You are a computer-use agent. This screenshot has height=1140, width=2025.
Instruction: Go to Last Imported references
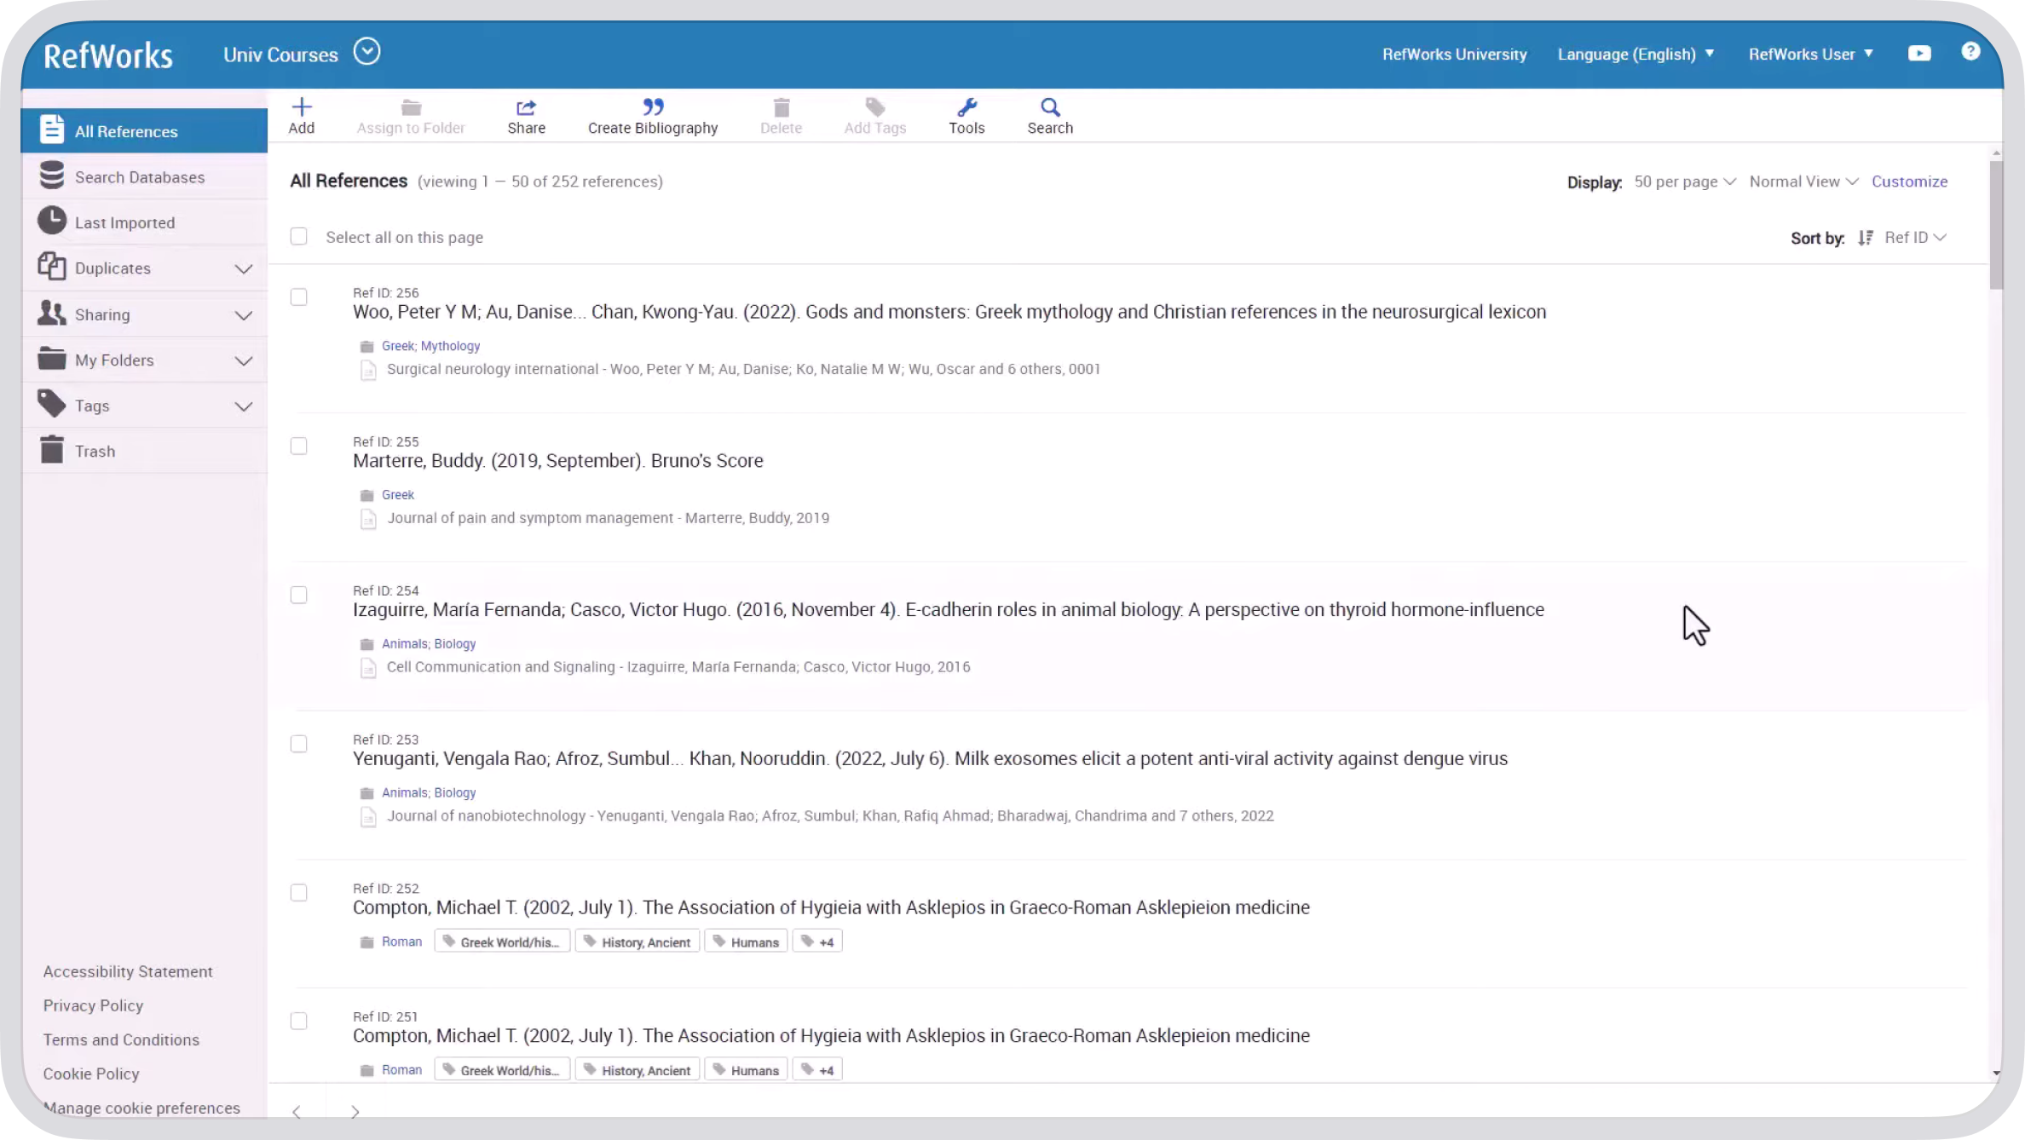click(x=124, y=222)
